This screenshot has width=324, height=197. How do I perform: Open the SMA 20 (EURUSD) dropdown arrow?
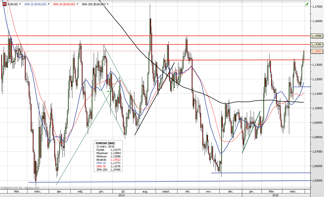click(49, 4)
